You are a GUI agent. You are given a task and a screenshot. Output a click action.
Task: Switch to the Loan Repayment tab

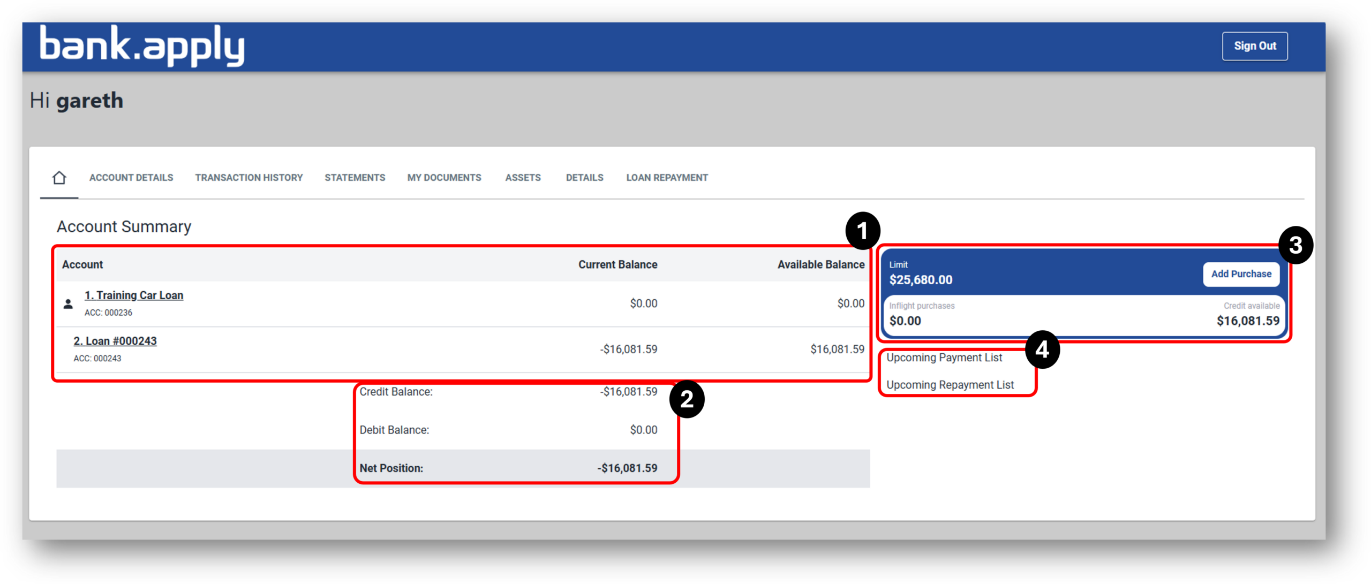[x=667, y=177]
